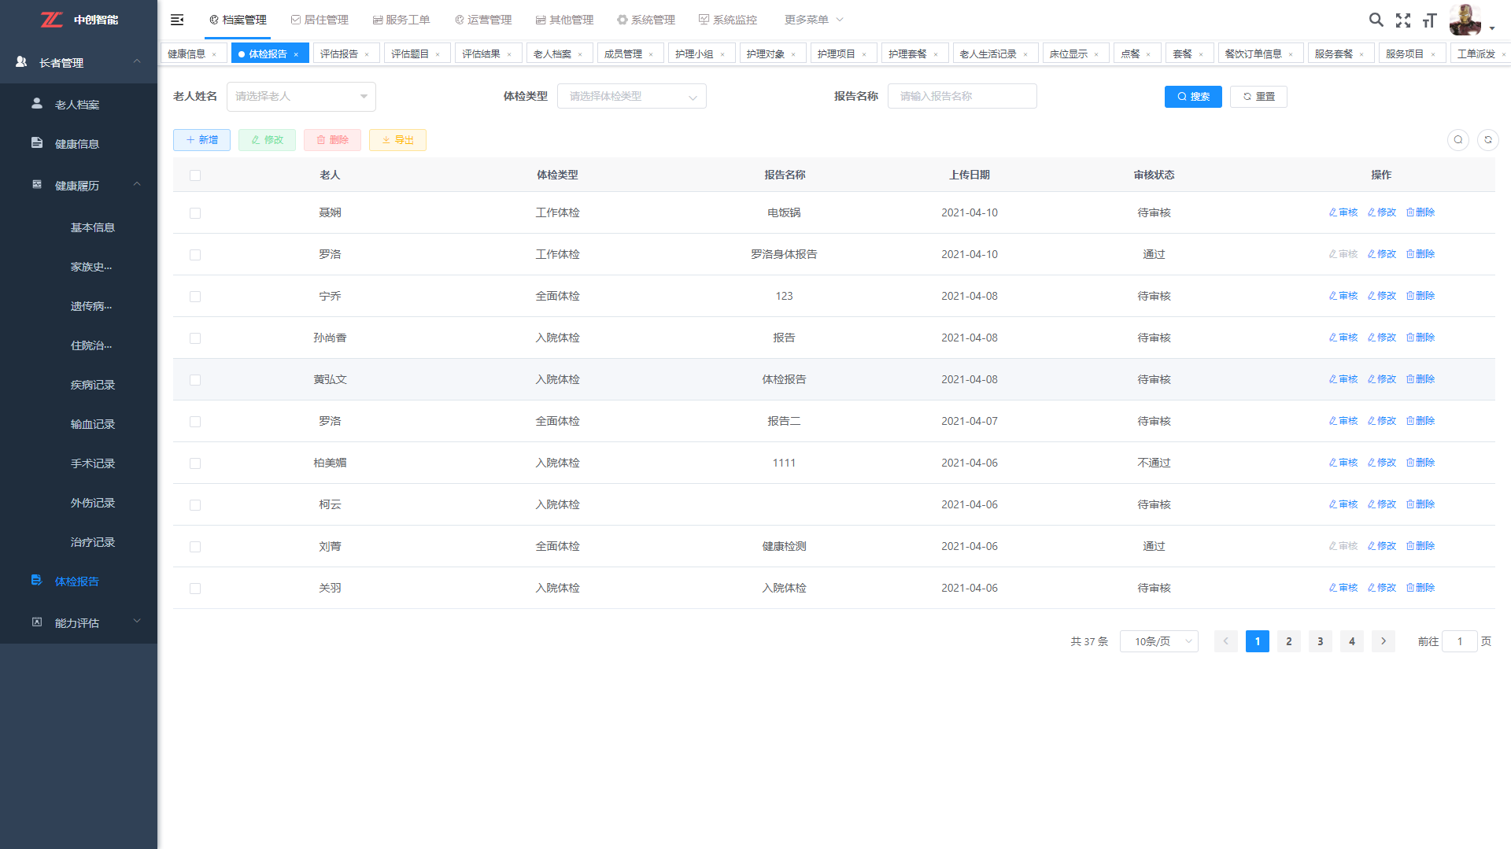Open the 运营管理 top menu
The height and width of the screenshot is (849, 1511).
[482, 20]
